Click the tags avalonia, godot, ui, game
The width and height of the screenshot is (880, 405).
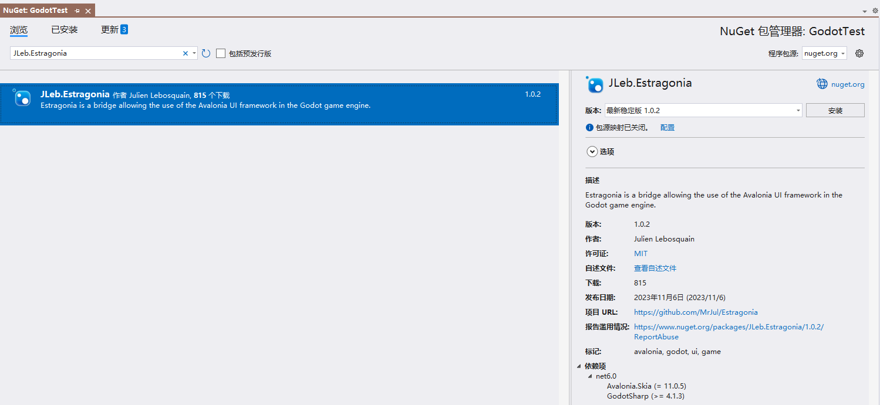[677, 352]
